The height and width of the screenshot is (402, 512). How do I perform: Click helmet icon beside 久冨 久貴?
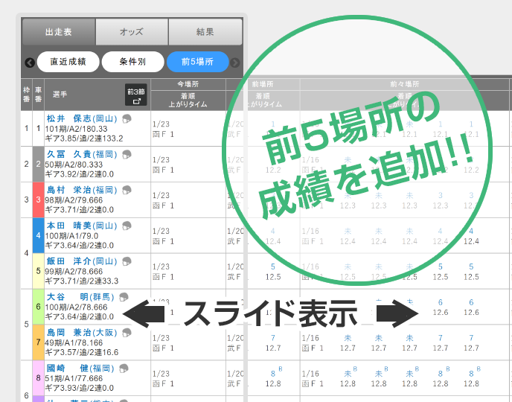coord(127,154)
